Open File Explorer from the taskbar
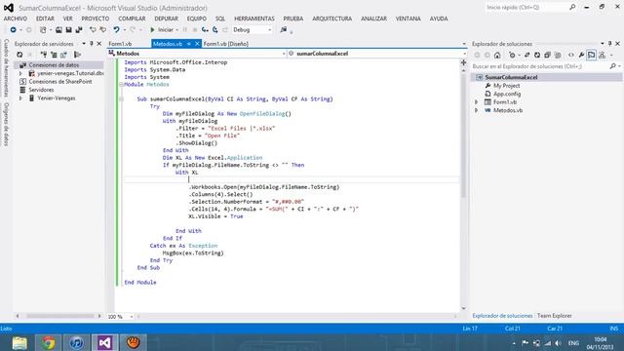624x351 pixels. pos(19,342)
